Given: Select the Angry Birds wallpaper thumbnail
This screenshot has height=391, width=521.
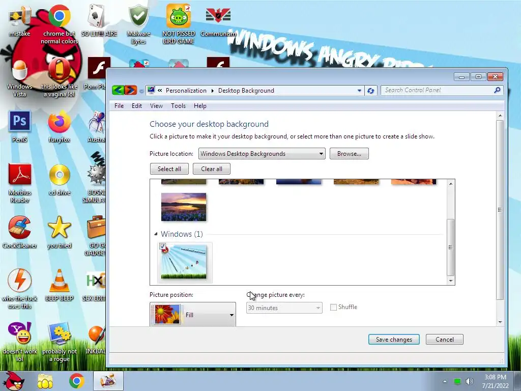Looking at the screenshot, I should click(x=183, y=262).
